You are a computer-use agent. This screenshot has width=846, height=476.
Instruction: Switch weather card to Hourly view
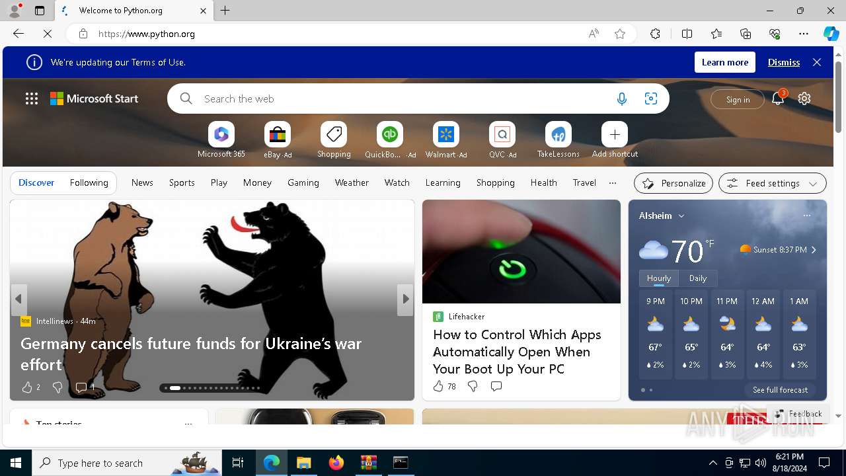click(x=659, y=278)
